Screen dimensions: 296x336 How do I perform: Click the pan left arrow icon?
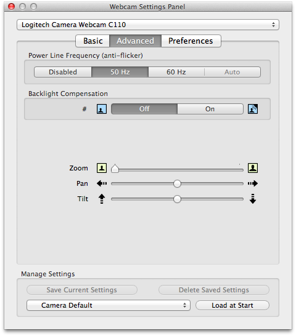pyautogui.click(x=102, y=183)
